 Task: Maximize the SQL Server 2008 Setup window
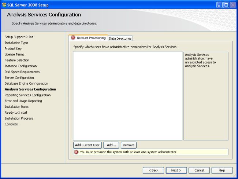[226, 5]
